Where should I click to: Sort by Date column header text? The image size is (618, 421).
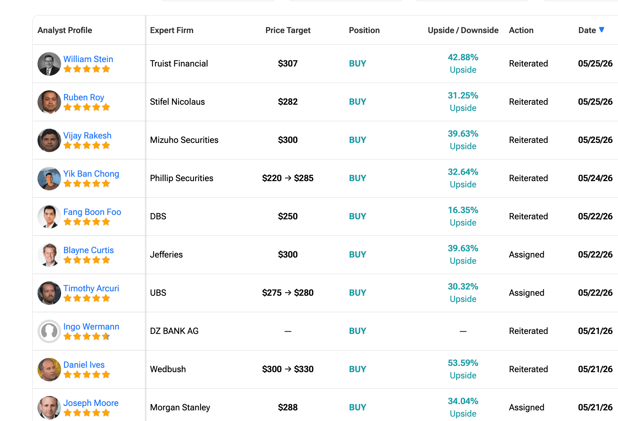pyautogui.click(x=587, y=30)
